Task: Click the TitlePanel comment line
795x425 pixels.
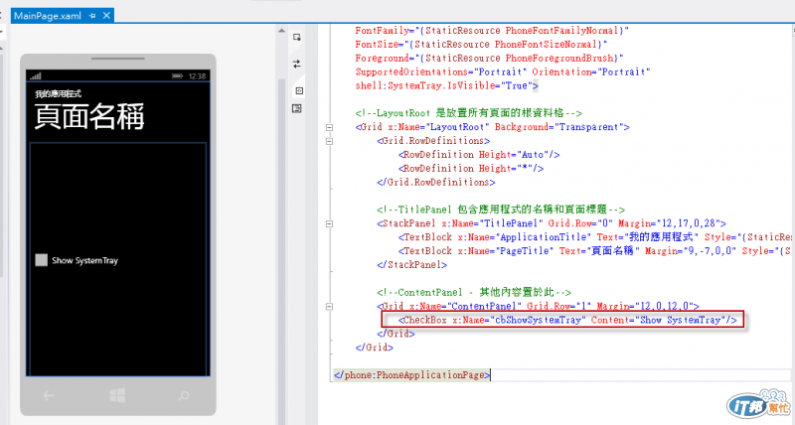Action: pos(501,210)
